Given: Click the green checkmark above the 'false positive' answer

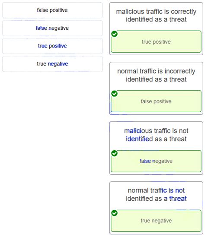Looking at the screenshot, I should pyautogui.click(x=114, y=94).
